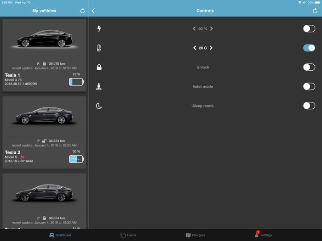322x241 pixels.
Task: Tap the 23 % battery level text
Action: coord(76,74)
